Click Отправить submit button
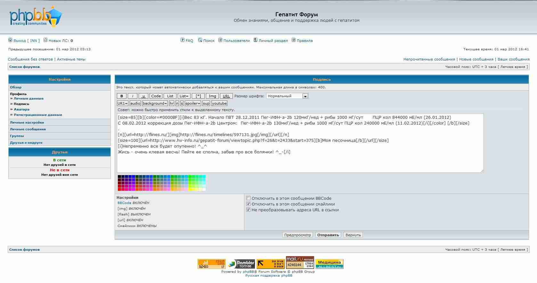This screenshot has width=537, height=283. click(x=328, y=235)
